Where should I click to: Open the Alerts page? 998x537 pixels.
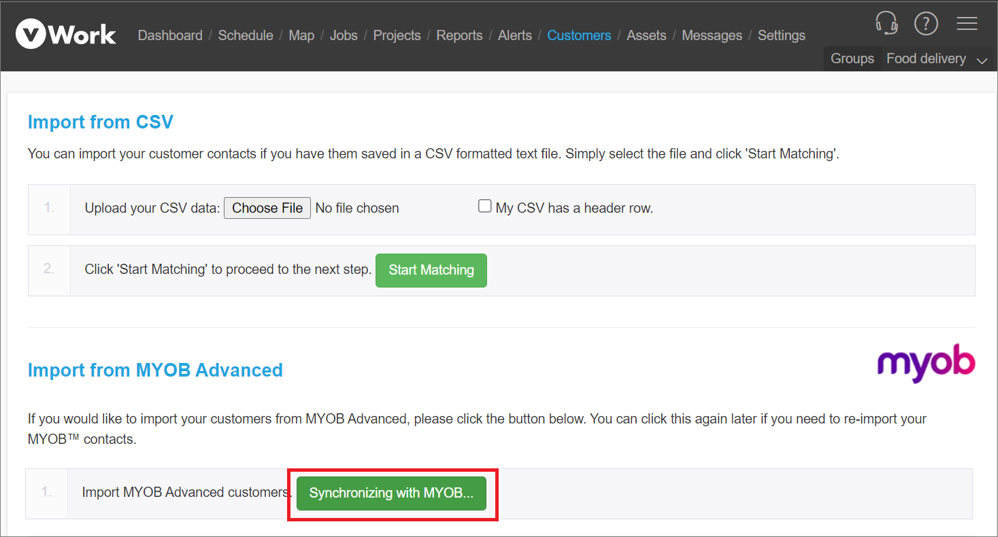click(515, 35)
